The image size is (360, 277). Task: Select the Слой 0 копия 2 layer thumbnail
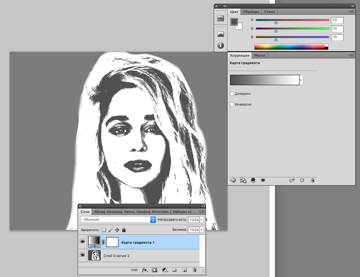[95, 256]
